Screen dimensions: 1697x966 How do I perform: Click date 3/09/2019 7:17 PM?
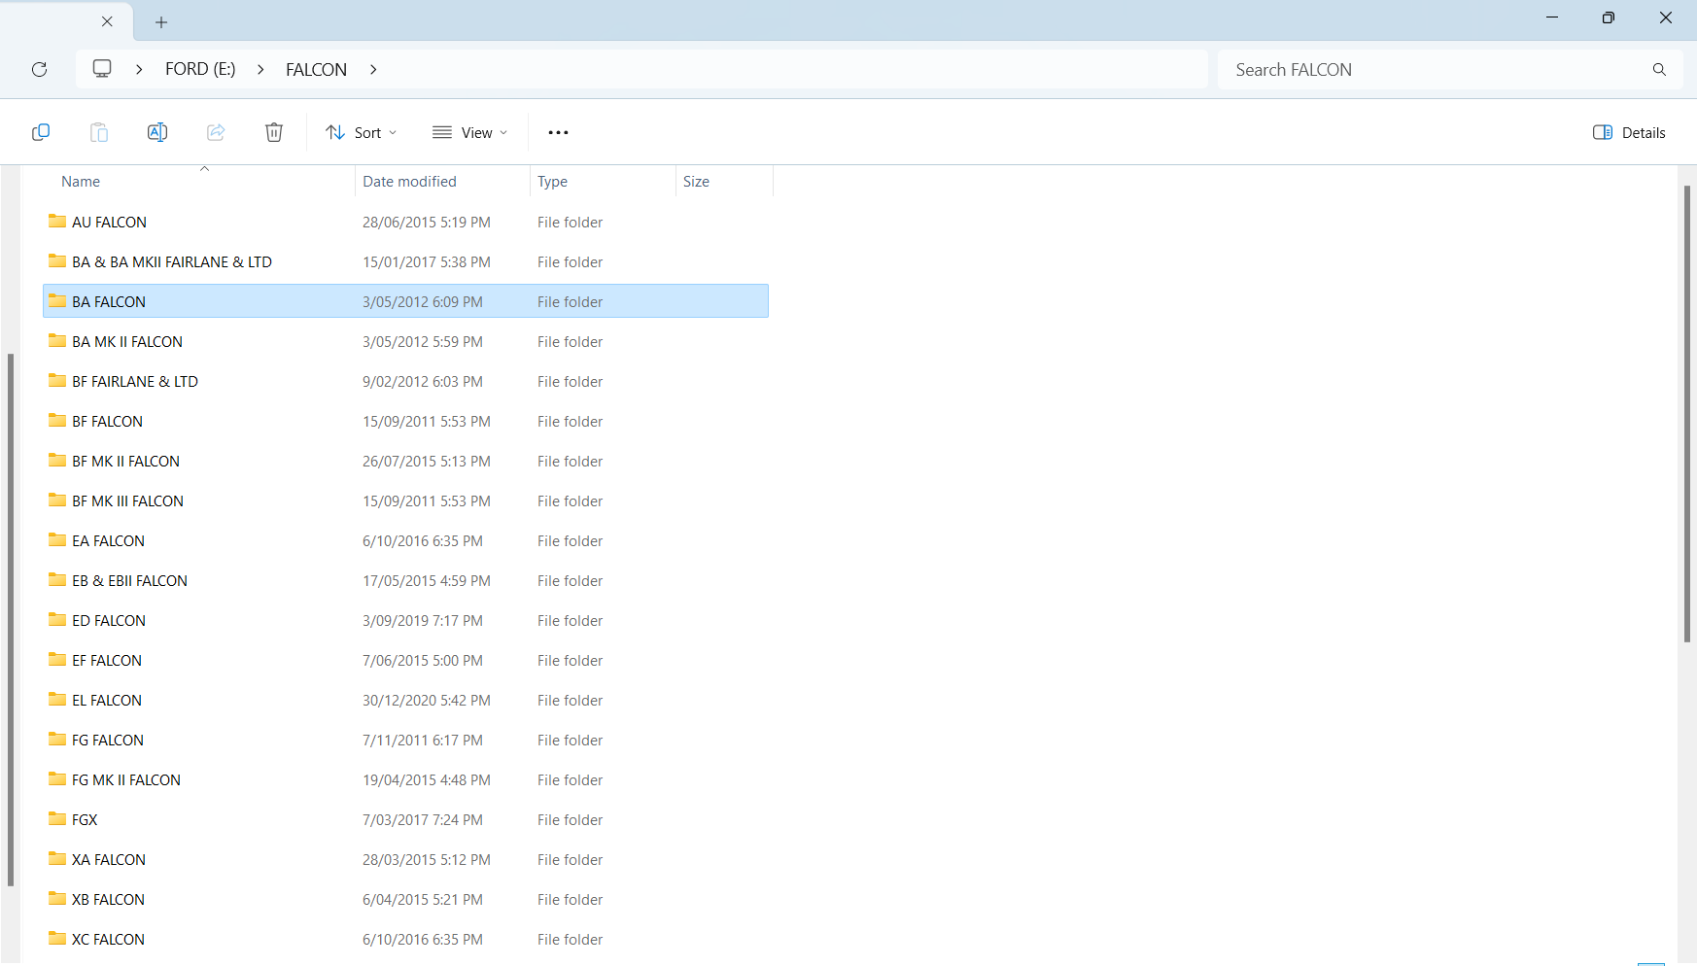point(423,620)
